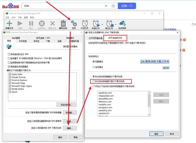The image size is (196, 143).
Task: Select uploaded.to in the site list
Action: [x=104, y=113]
